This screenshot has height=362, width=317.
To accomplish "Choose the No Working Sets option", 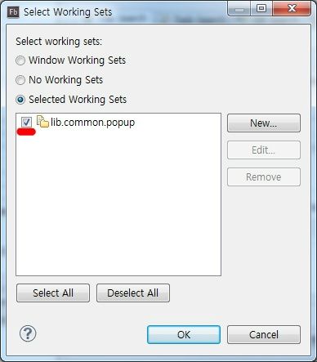I will pyautogui.click(x=20, y=80).
